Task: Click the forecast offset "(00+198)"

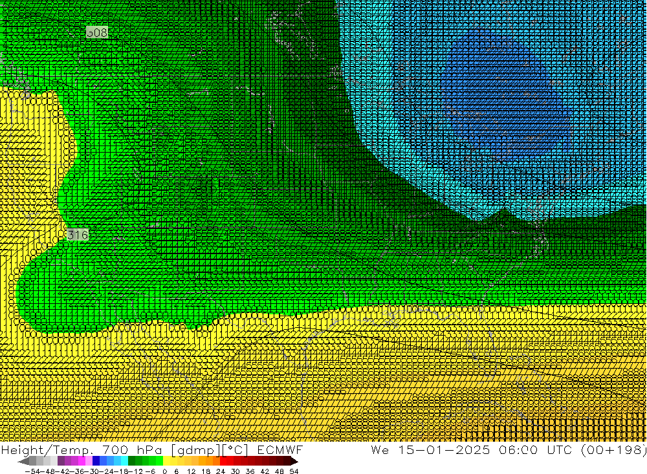Action: [x=615, y=449]
